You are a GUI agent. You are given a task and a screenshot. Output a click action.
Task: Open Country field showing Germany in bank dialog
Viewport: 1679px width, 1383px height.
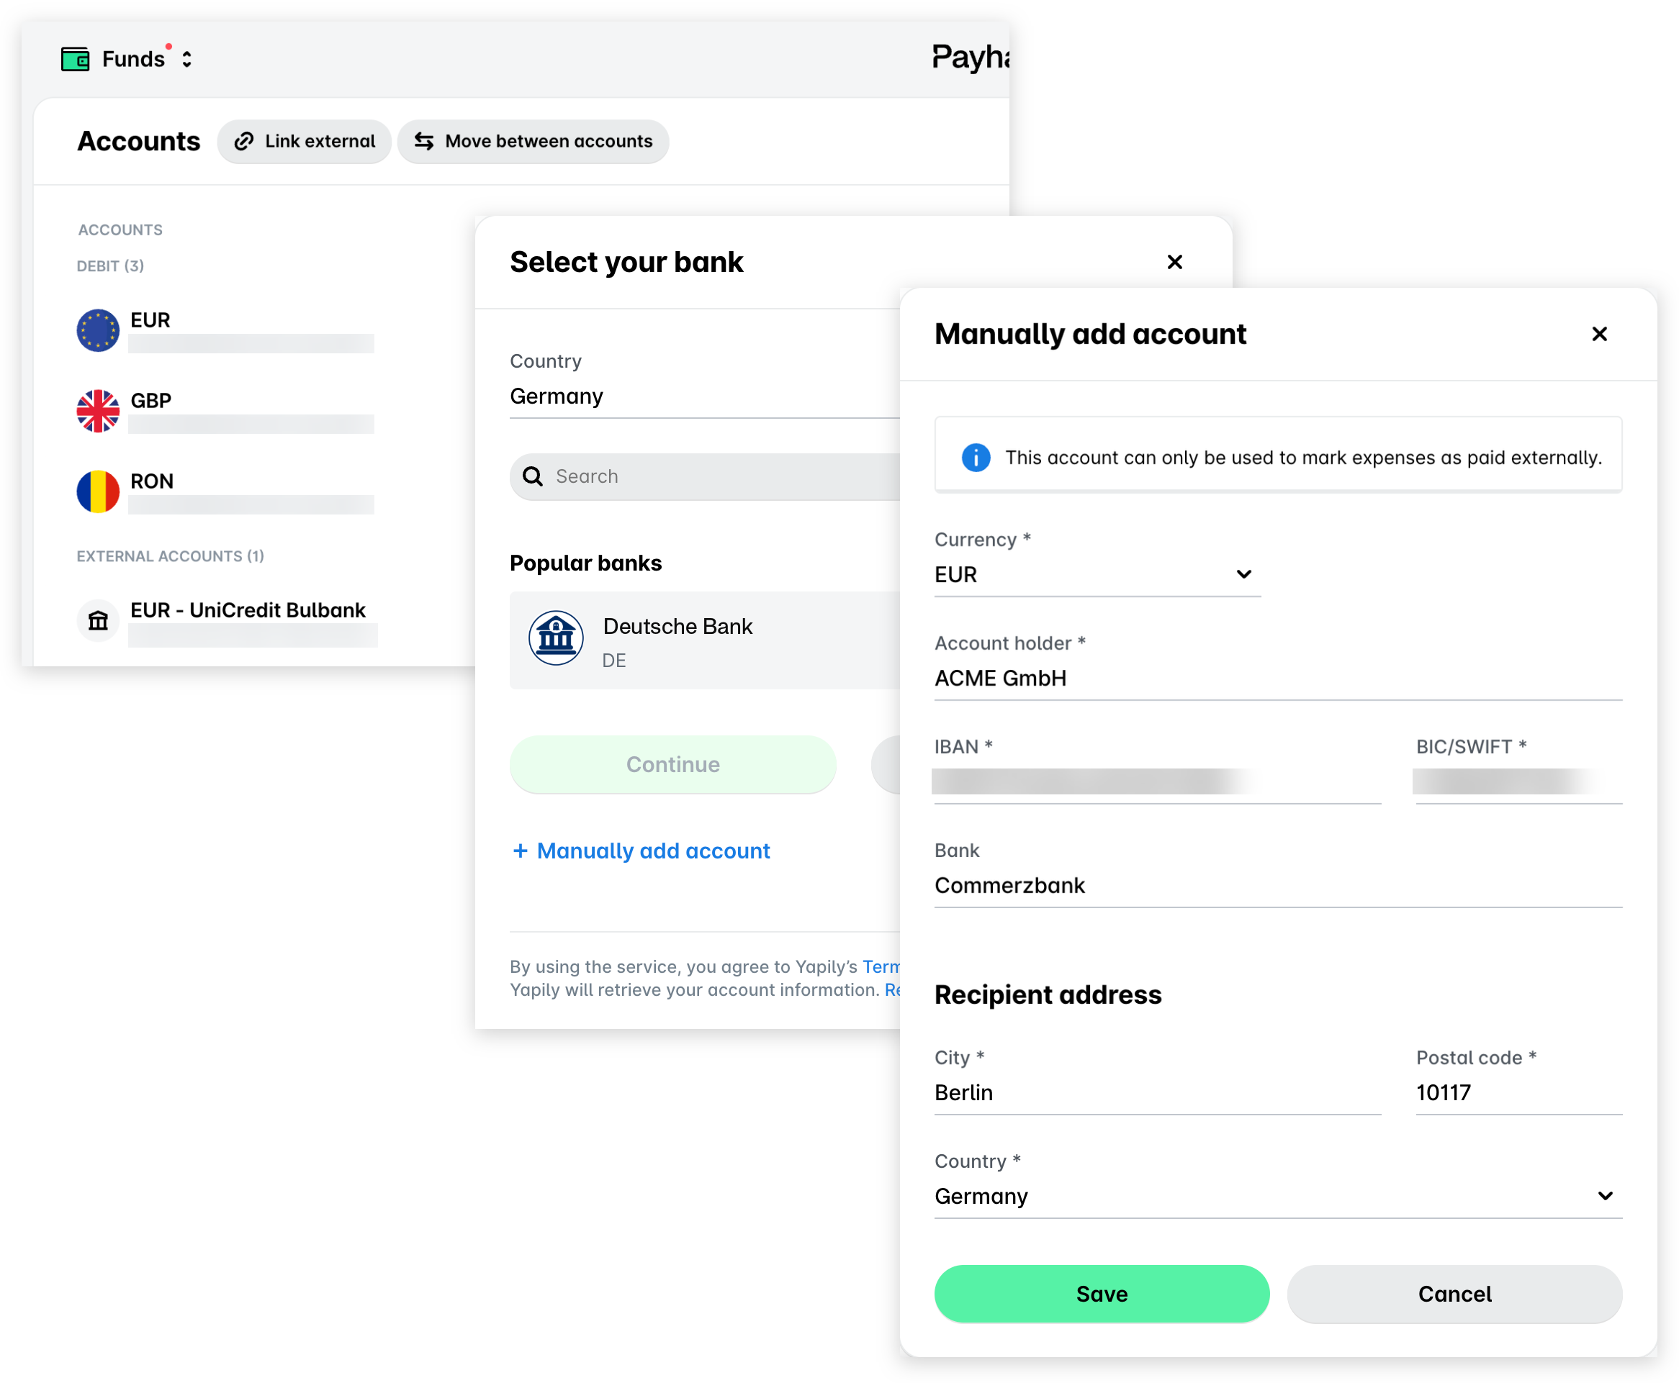tap(705, 395)
